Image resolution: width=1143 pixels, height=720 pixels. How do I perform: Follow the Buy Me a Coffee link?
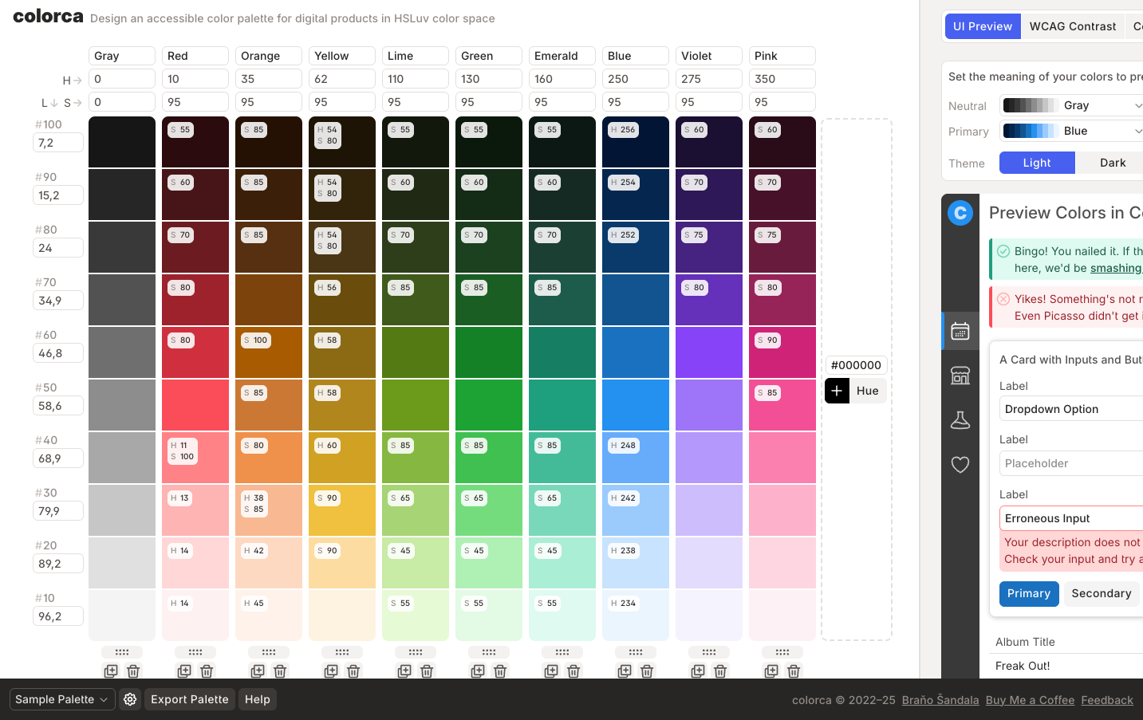tap(1030, 699)
